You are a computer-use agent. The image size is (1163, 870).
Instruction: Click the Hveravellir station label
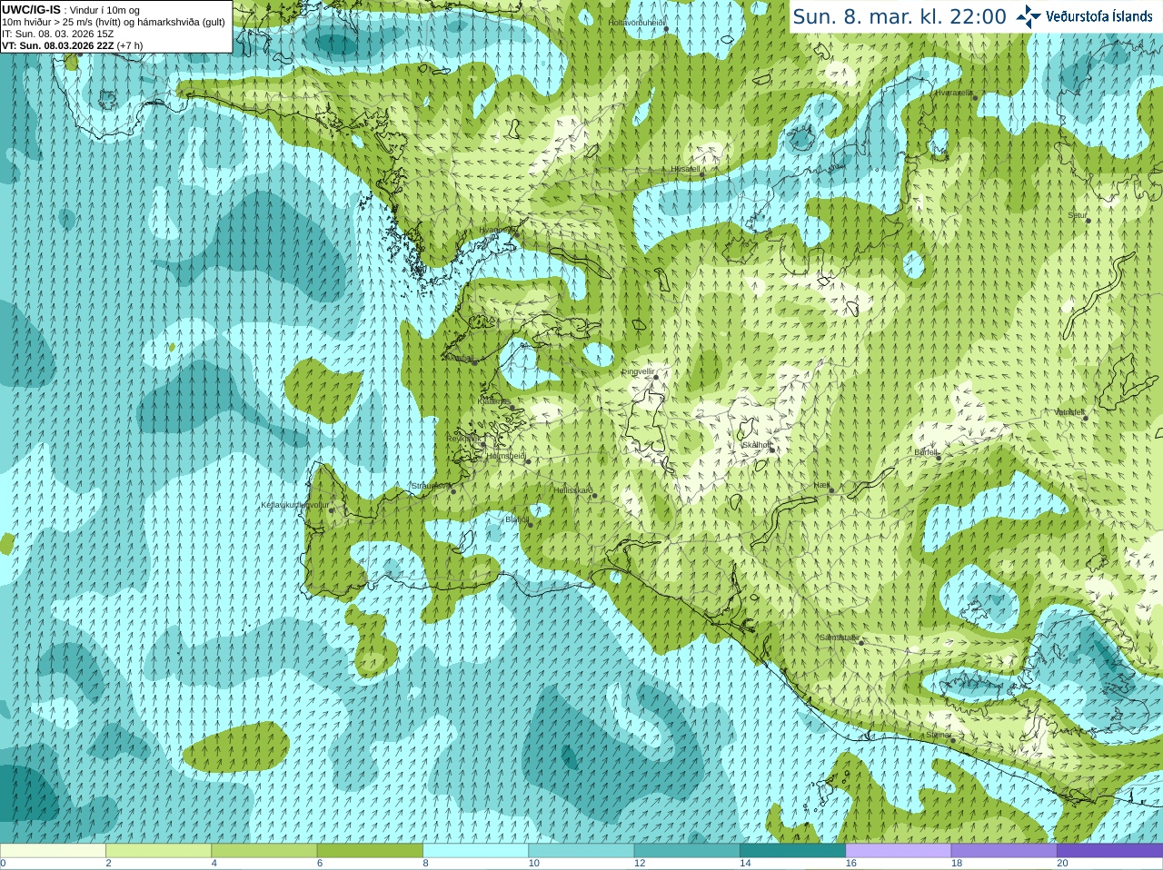click(954, 93)
